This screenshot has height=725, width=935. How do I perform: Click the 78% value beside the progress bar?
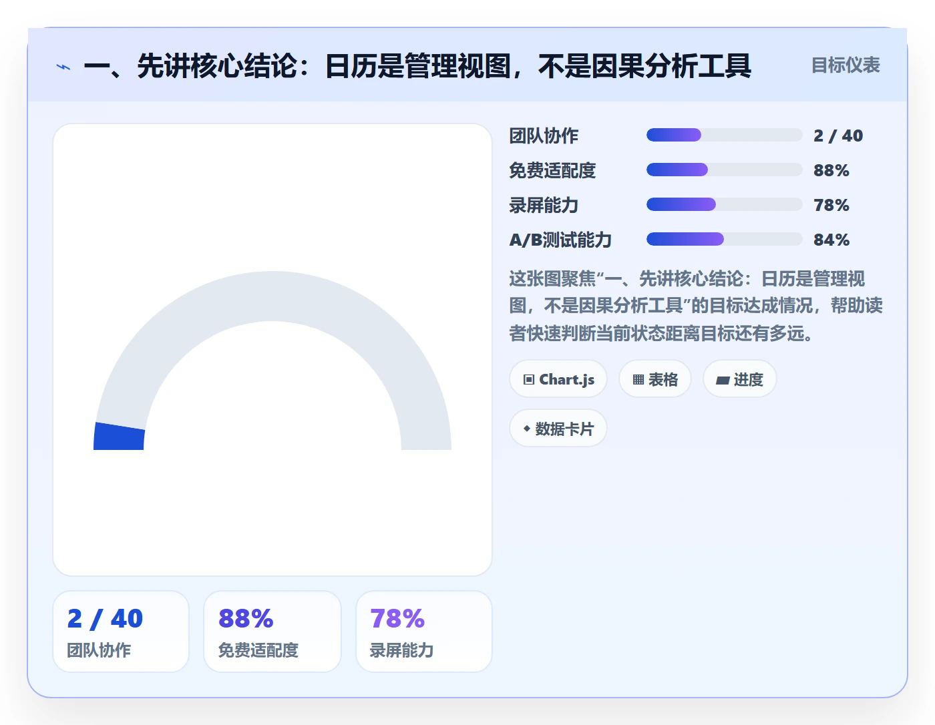pos(831,205)
